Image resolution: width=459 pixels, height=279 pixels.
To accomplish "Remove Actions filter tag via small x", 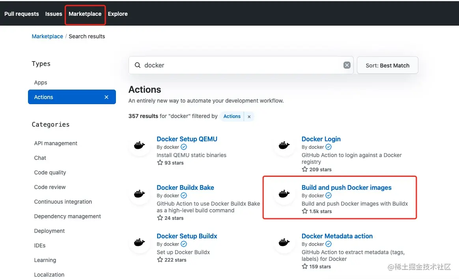I will tap(249, 117).
